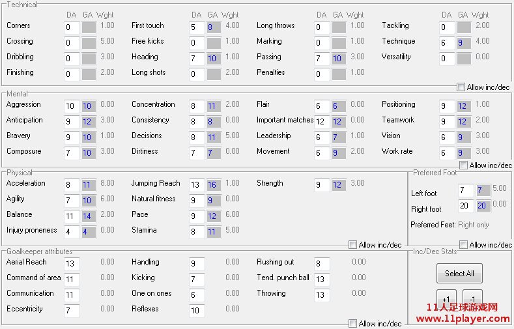
Task: Click the +1 increment button
Action: 446,299
